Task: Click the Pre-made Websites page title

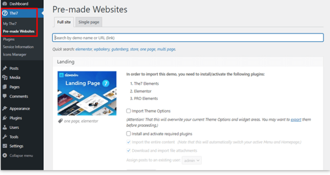Action: pyautogui.click(x=90, y=9)
